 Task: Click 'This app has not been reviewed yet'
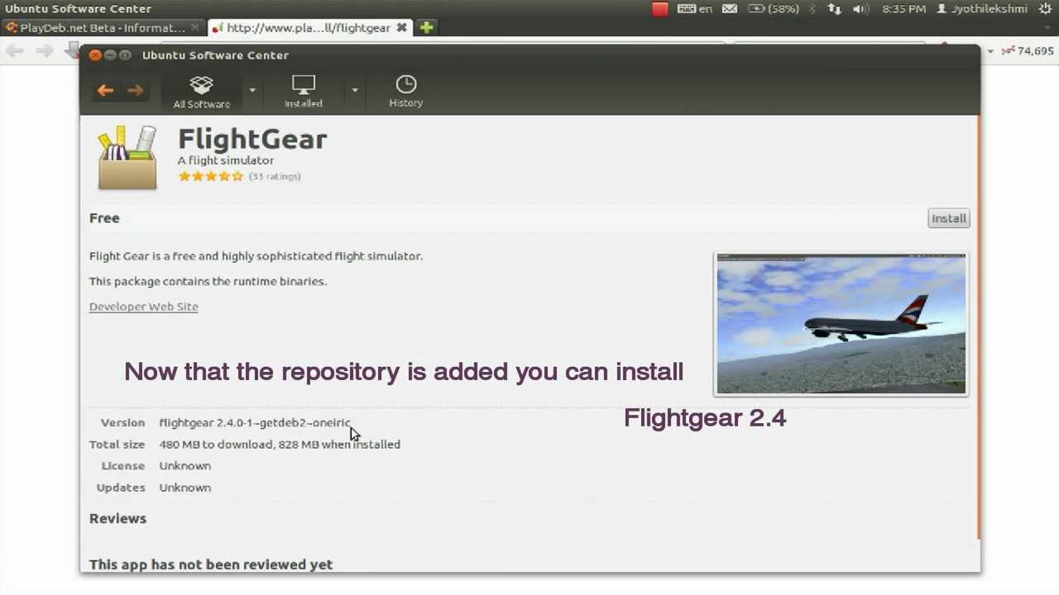click(x=211, y=564)
